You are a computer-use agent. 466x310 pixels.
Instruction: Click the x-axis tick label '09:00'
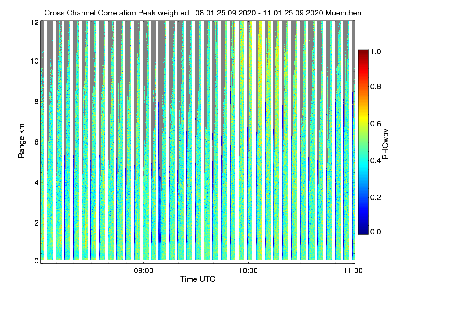pyautogui.click(x=143, y=271)
